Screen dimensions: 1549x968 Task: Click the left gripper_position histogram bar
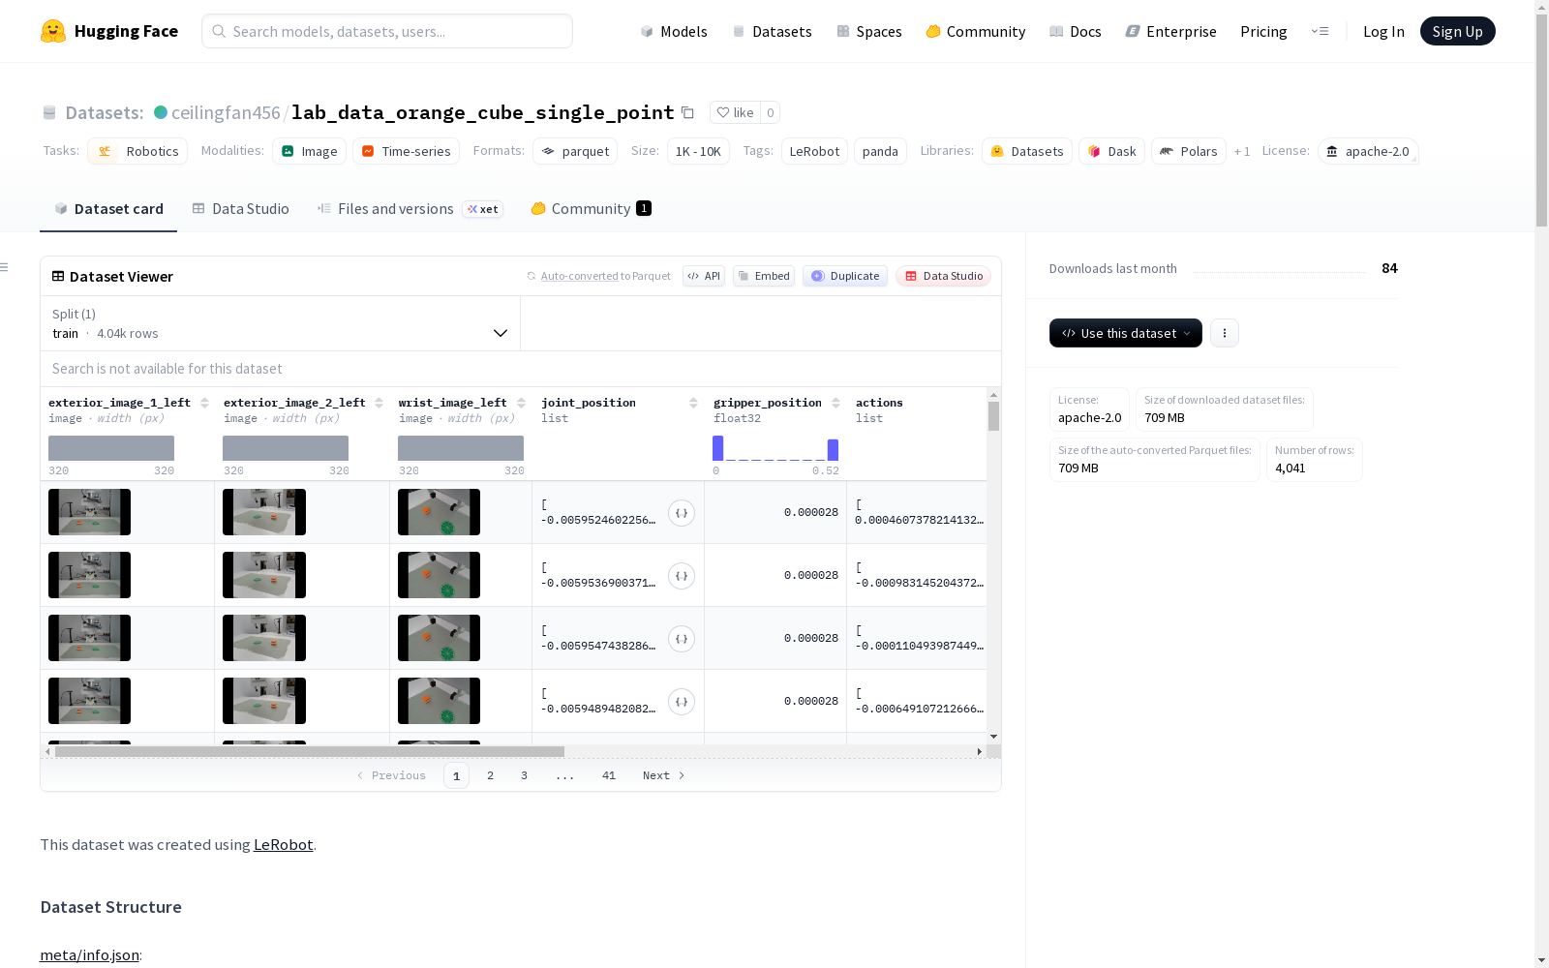(718, 448)
